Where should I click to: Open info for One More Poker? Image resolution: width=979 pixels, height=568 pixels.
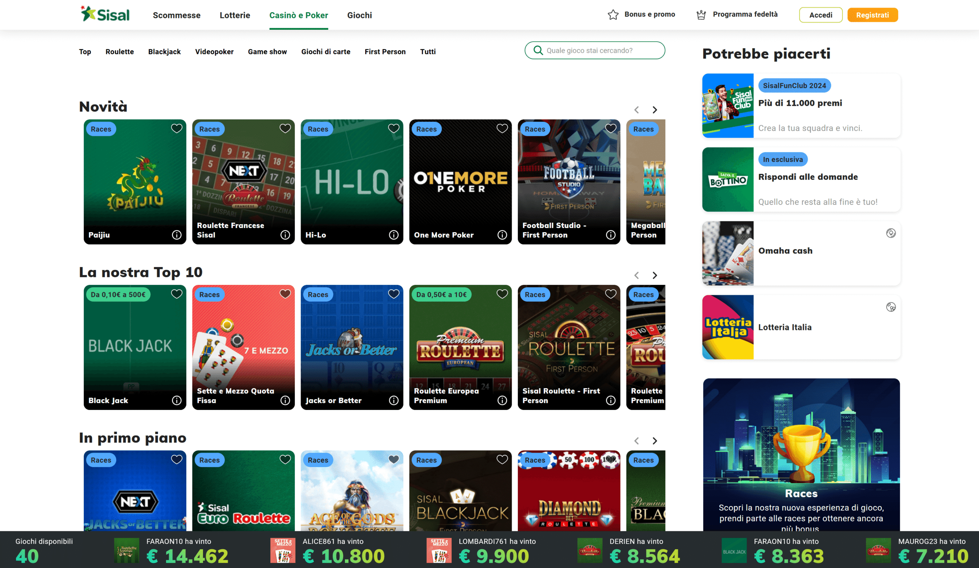coord(503,235)
